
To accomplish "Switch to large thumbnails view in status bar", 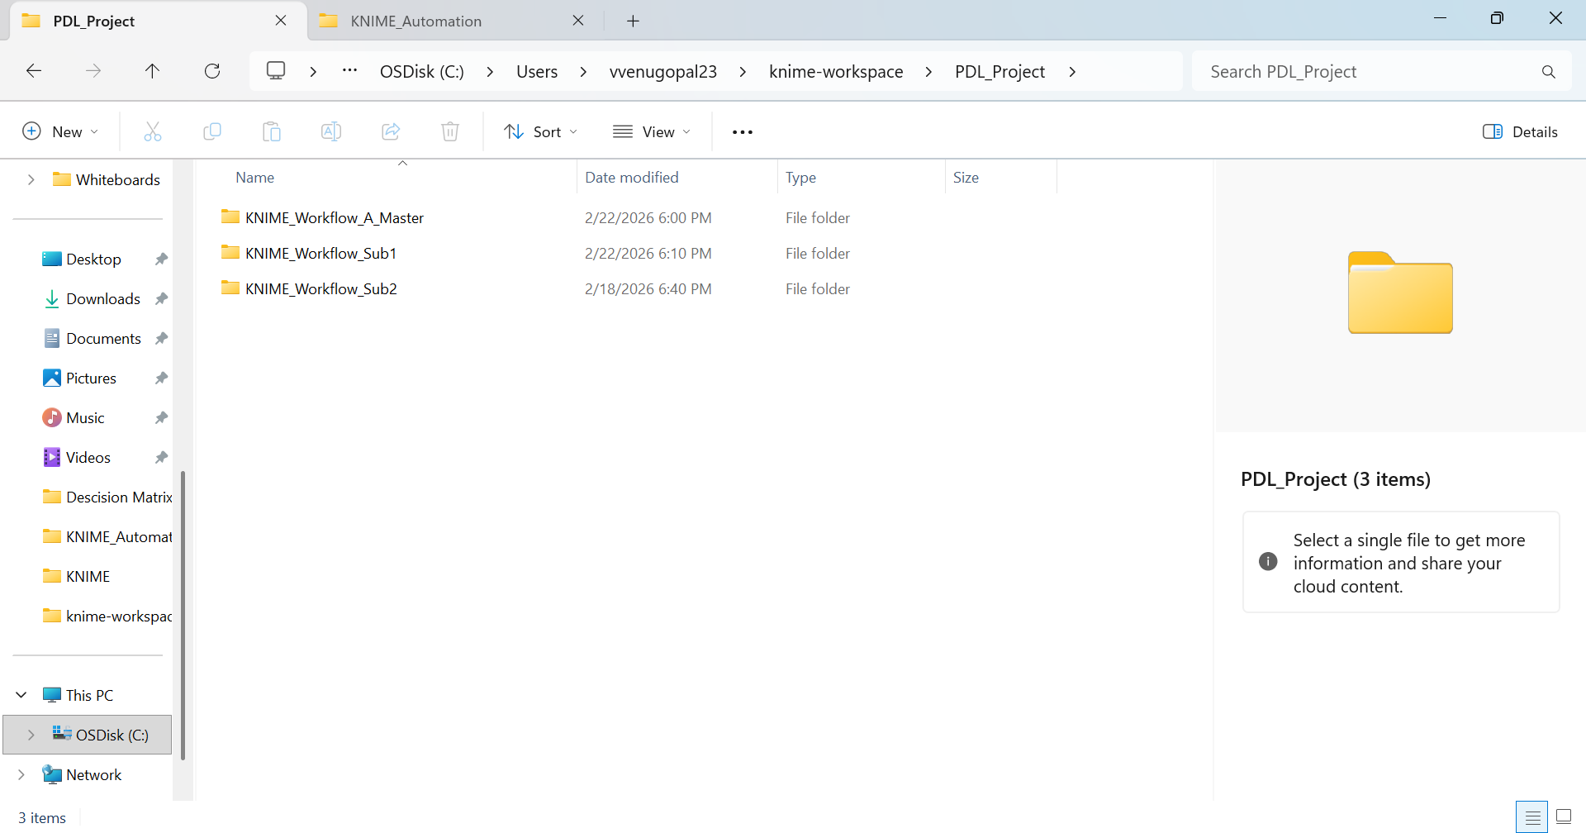I will tap(1564, 817).
